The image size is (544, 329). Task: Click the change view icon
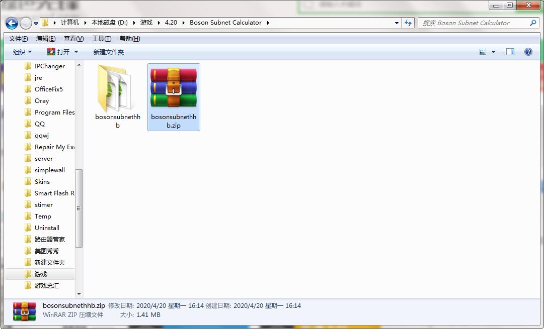coord(483,52)
